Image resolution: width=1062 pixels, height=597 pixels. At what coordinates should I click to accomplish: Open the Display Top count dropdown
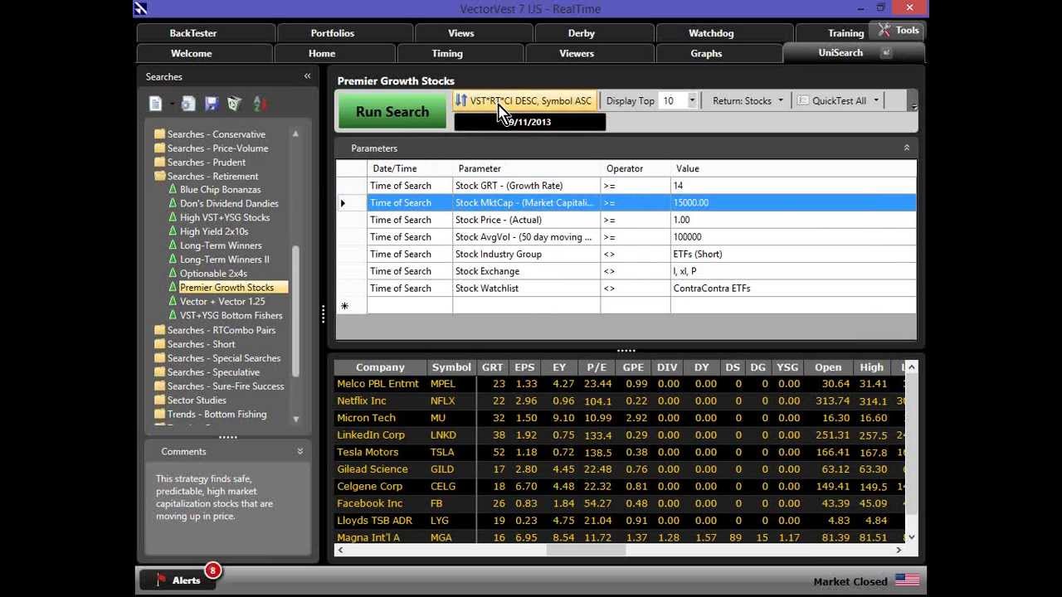692,101
